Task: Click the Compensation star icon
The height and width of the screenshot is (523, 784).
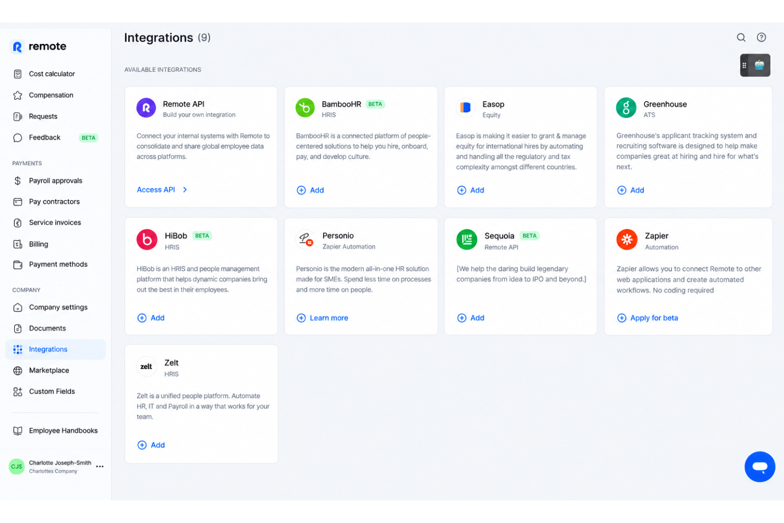Action: tap(17, 95)
